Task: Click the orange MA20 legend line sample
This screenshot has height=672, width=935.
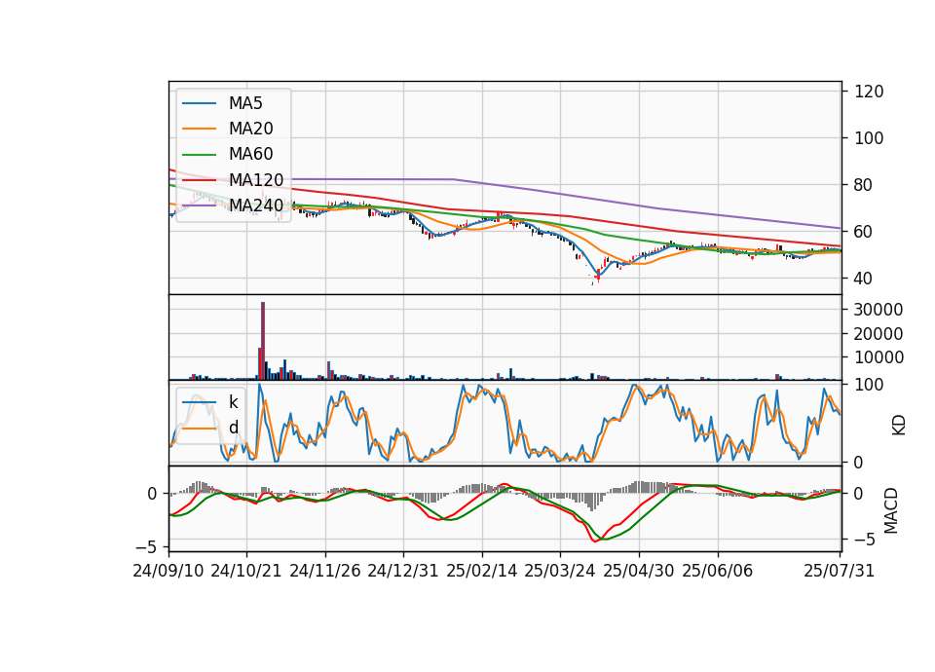Action: (199, 129)
